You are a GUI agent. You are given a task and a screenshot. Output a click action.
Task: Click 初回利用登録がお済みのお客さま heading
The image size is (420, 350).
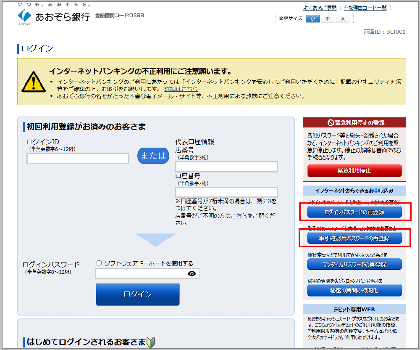tap(86, 127)
